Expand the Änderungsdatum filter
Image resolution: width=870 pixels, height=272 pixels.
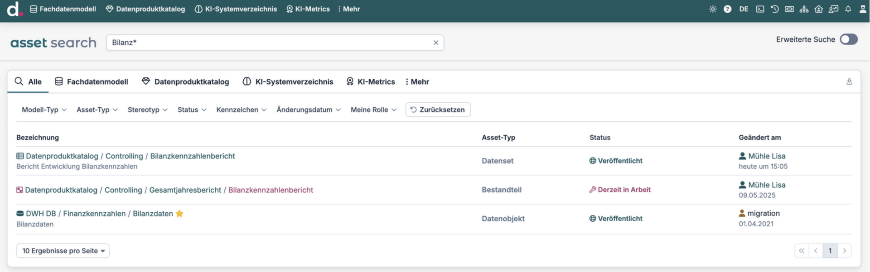tap(308, 110)
